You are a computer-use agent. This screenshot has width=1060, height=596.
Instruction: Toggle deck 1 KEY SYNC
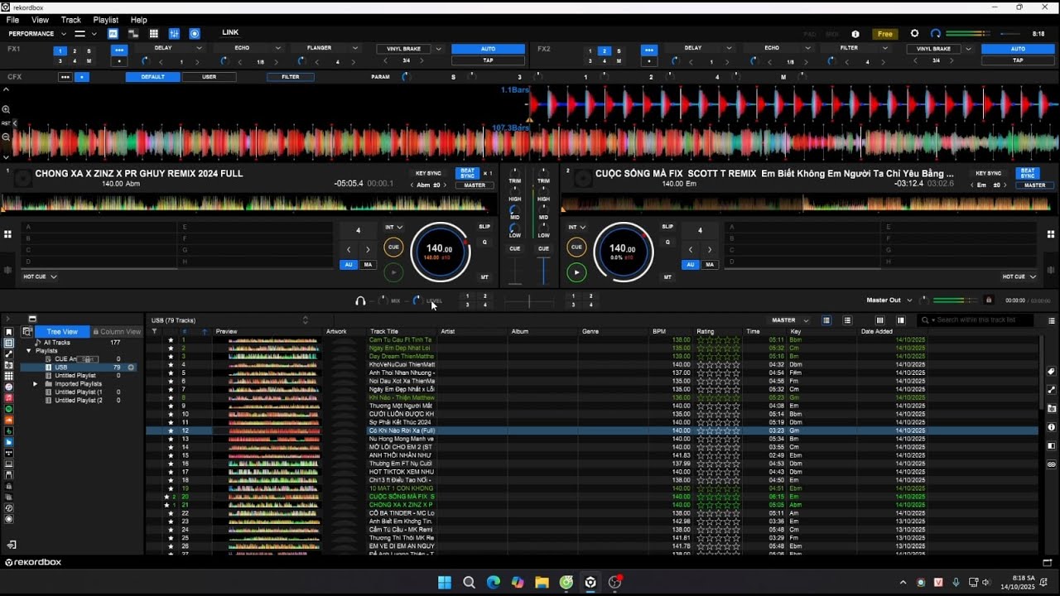tap(428, 173)
